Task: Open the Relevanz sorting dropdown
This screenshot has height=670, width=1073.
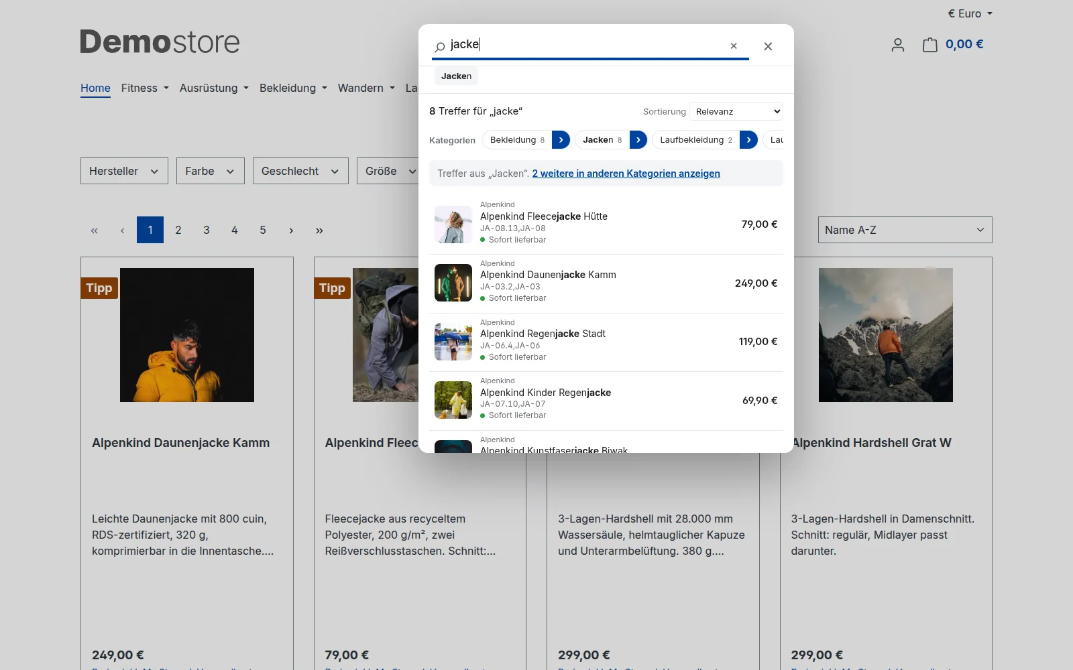Action: coord(736,111)
